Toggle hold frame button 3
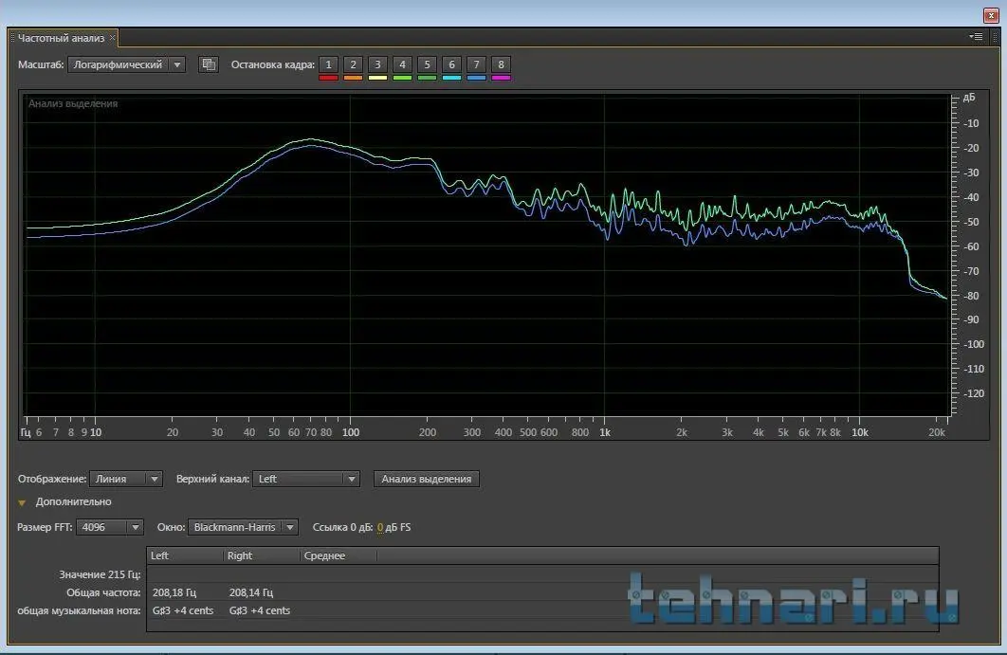The image size is (1007, 655). tap(377, 64)
